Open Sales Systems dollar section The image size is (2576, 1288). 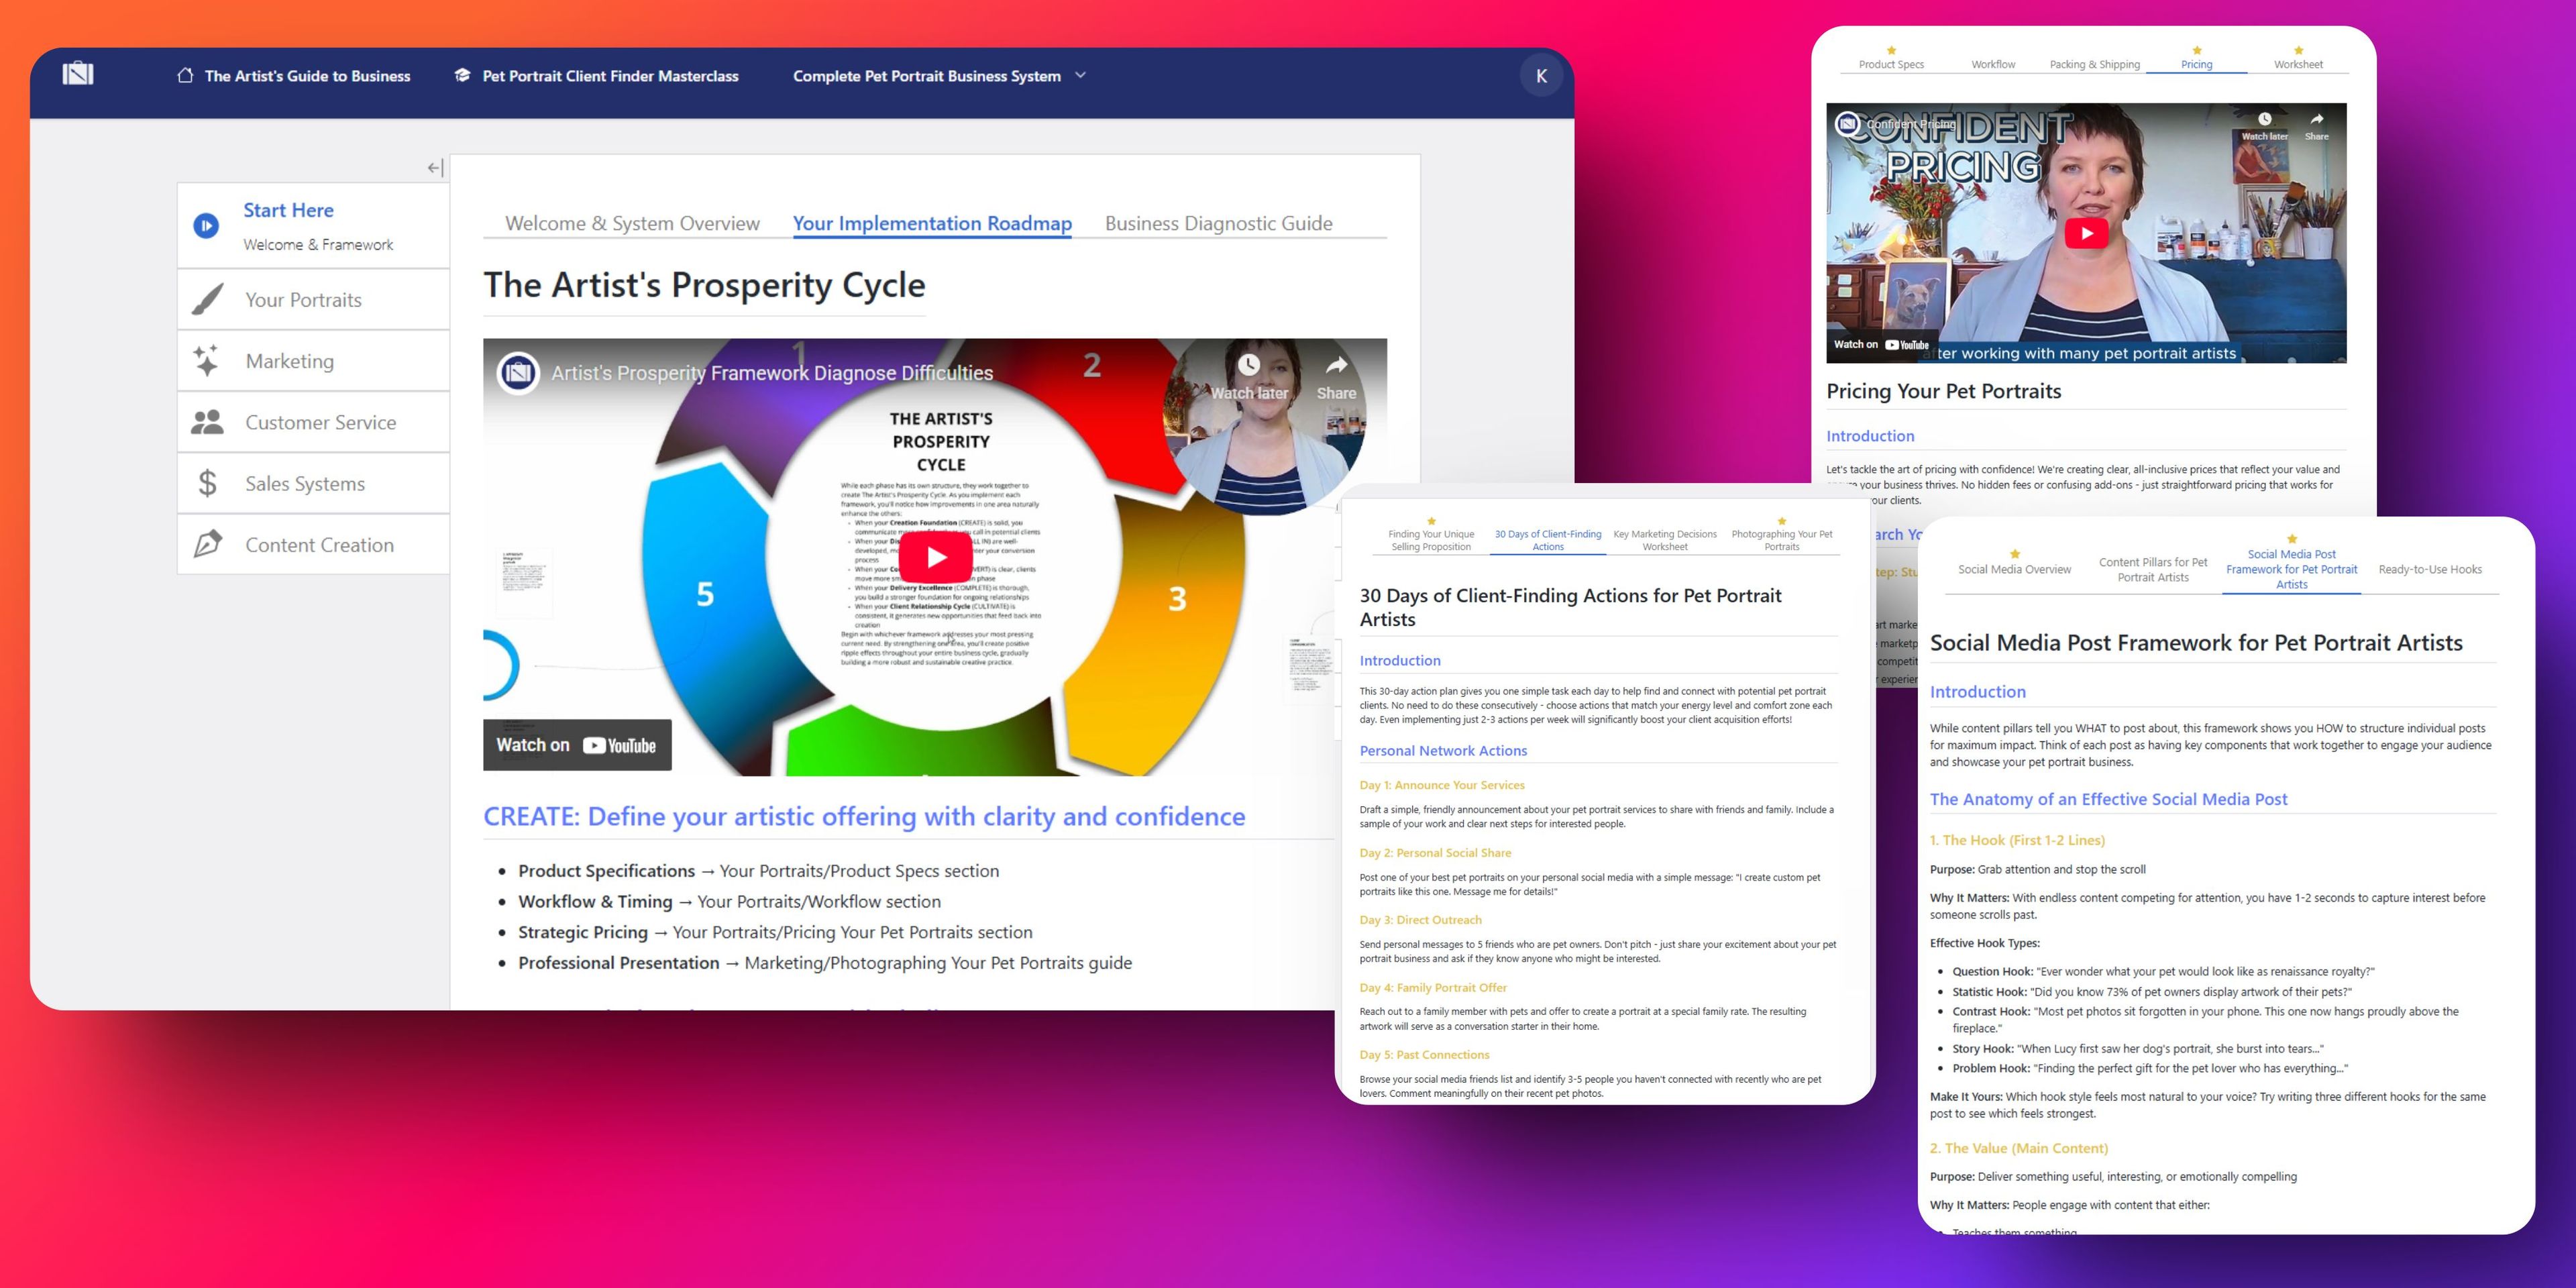(x=305, y=484)
